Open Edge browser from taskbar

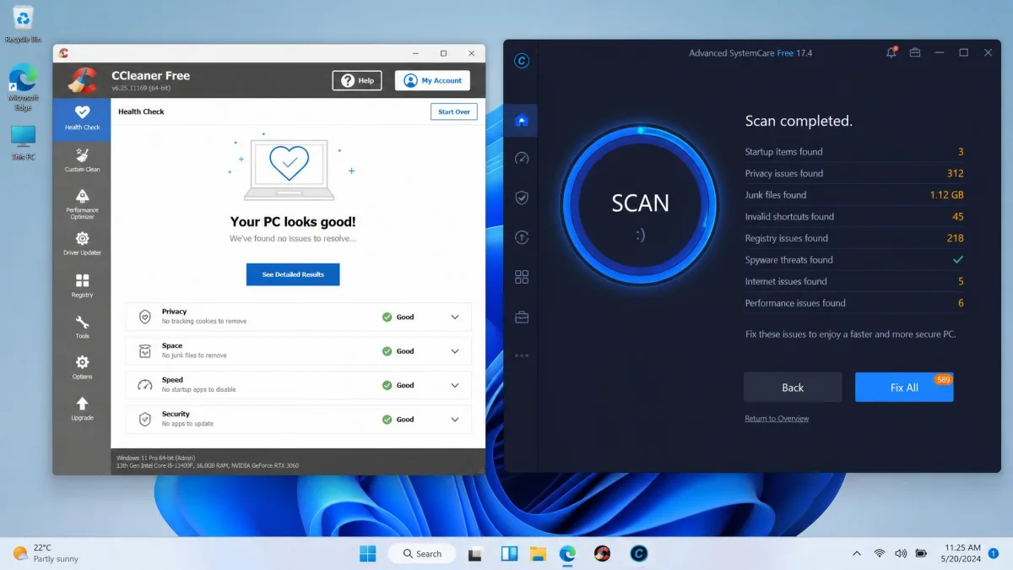[568, 553]
